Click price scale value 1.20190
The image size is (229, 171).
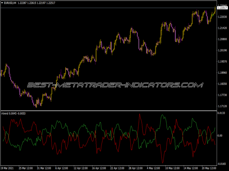click(x=222, y=50)
